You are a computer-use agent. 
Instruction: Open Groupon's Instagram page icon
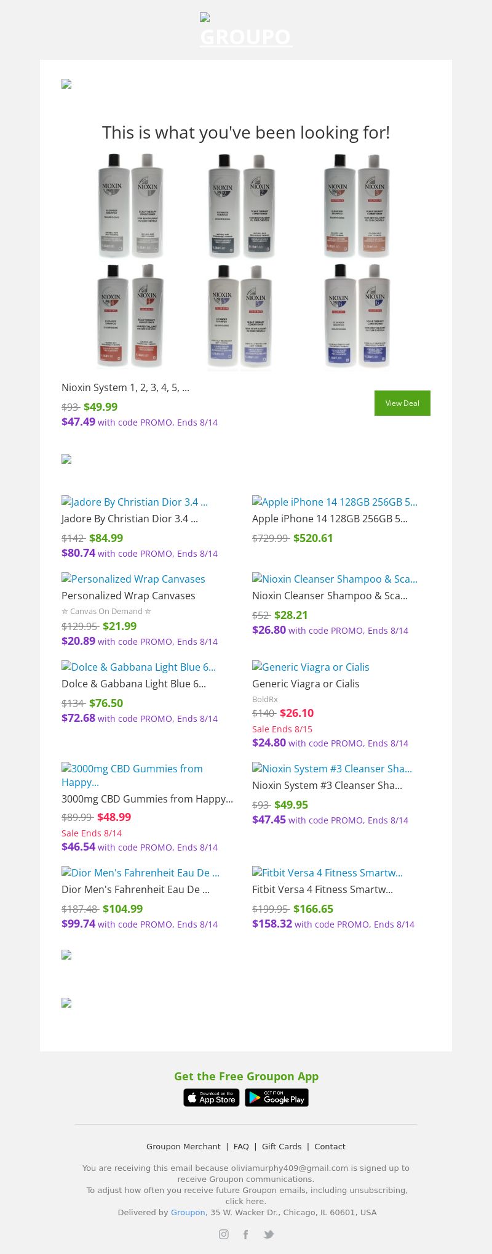tap(224, 1234)
